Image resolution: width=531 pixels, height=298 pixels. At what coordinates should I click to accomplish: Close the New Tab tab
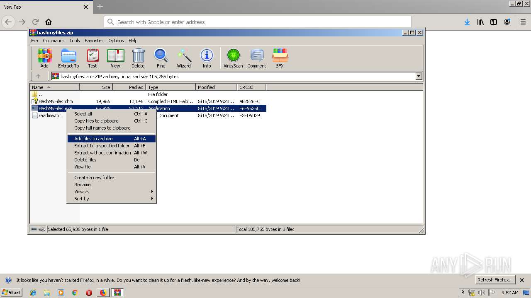[x=86, y=7]
